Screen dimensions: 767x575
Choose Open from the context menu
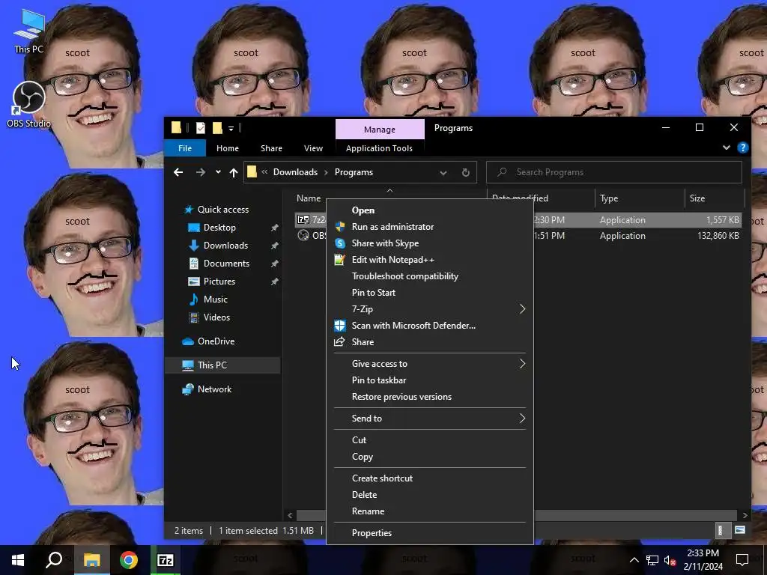click(430, 210)
